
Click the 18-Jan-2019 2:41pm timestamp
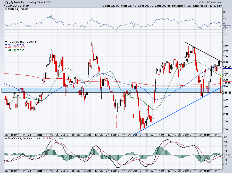(x=16, y=6)
